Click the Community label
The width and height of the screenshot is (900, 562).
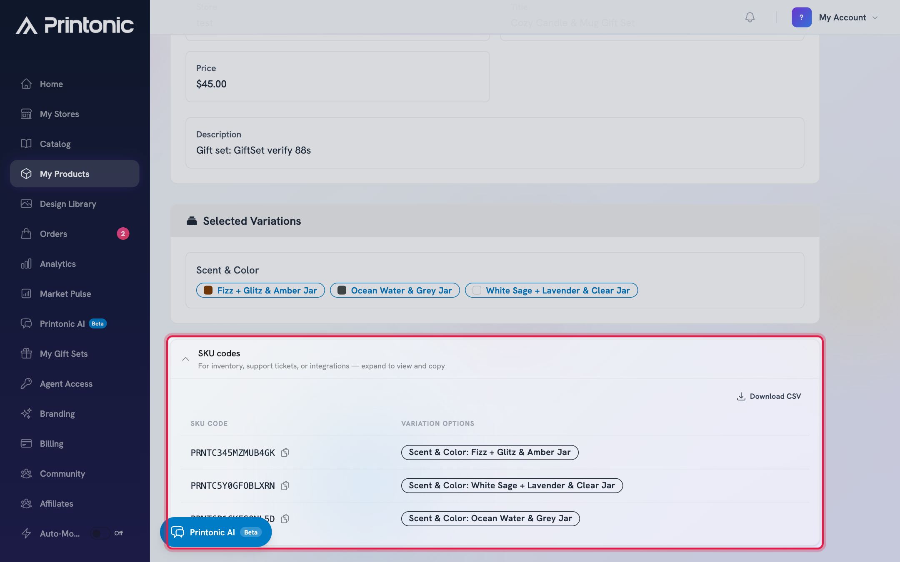coord(62,473)
